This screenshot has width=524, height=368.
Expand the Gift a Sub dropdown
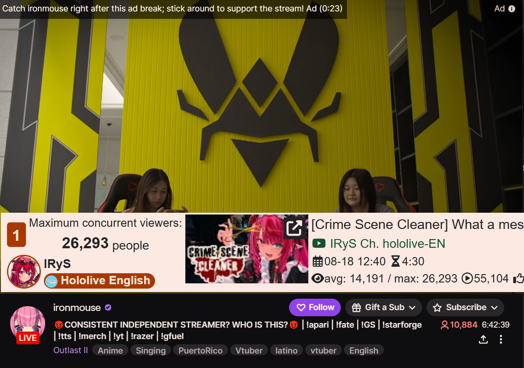click(x=383, y=307)
